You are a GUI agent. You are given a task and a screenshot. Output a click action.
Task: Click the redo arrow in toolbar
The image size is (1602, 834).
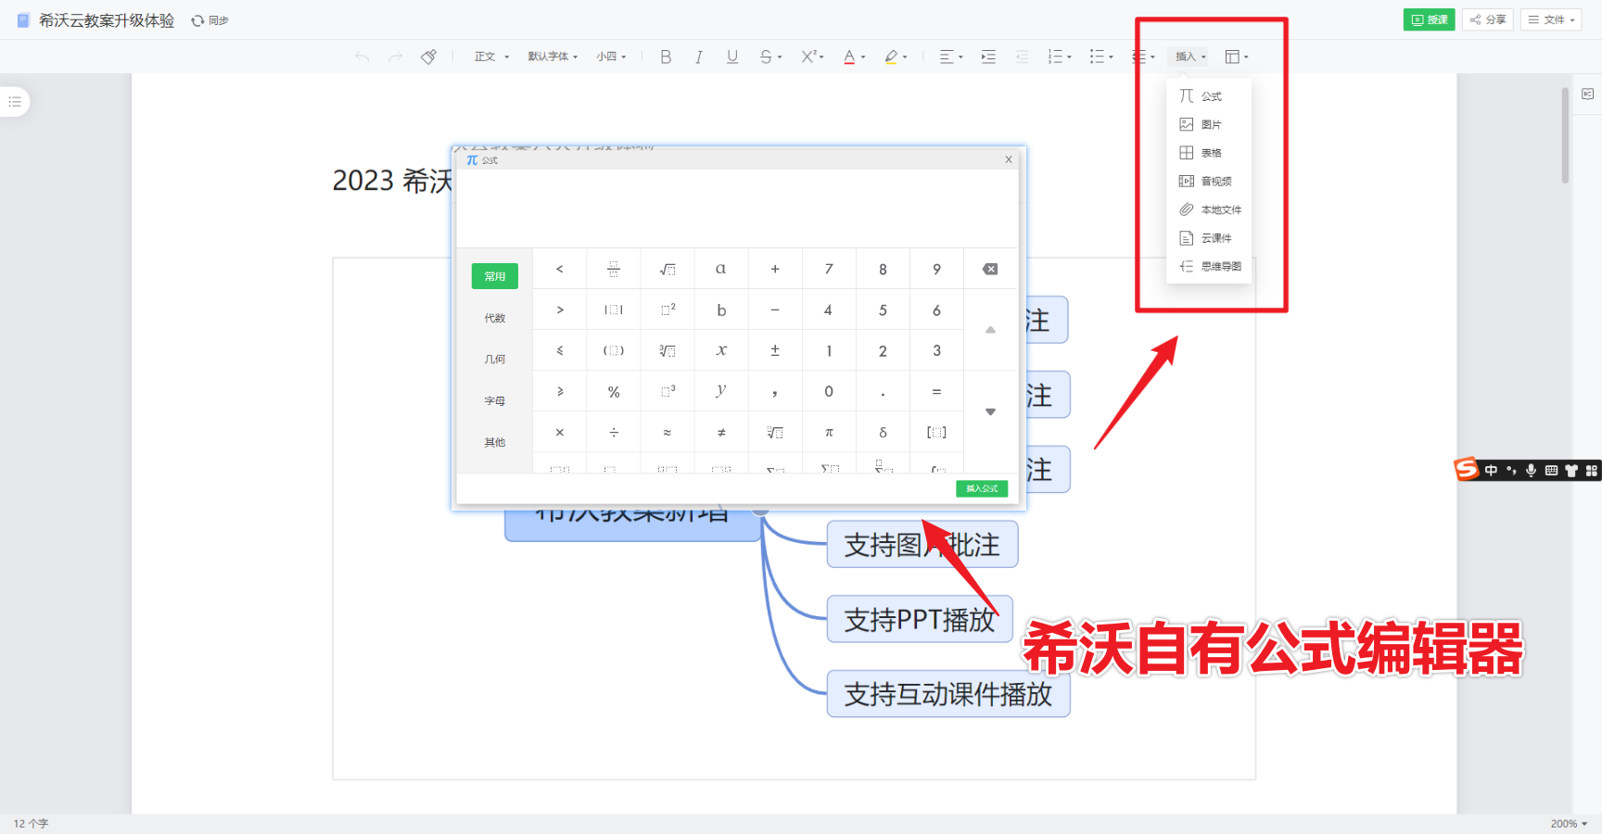coord(396,57)
